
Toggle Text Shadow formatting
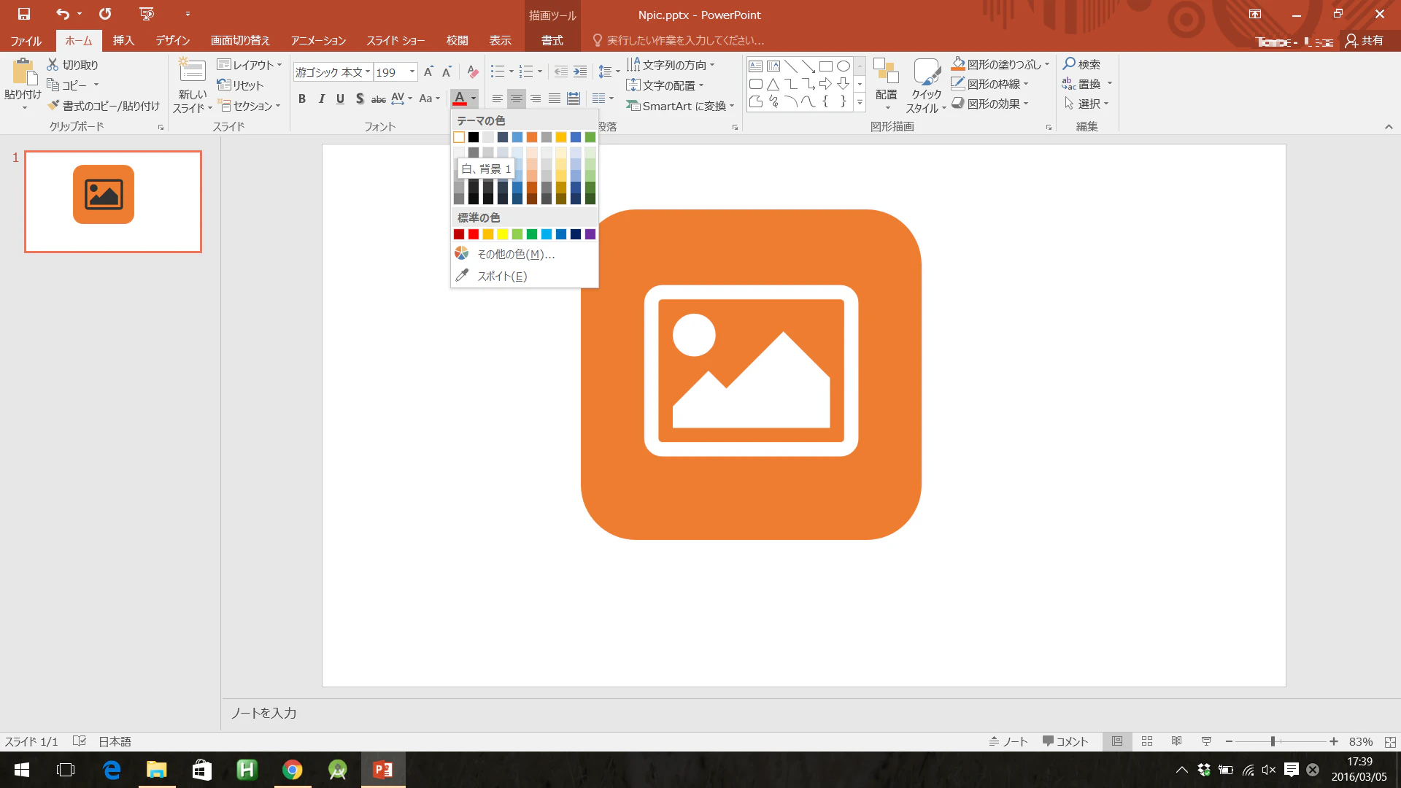tap(360, 98)
